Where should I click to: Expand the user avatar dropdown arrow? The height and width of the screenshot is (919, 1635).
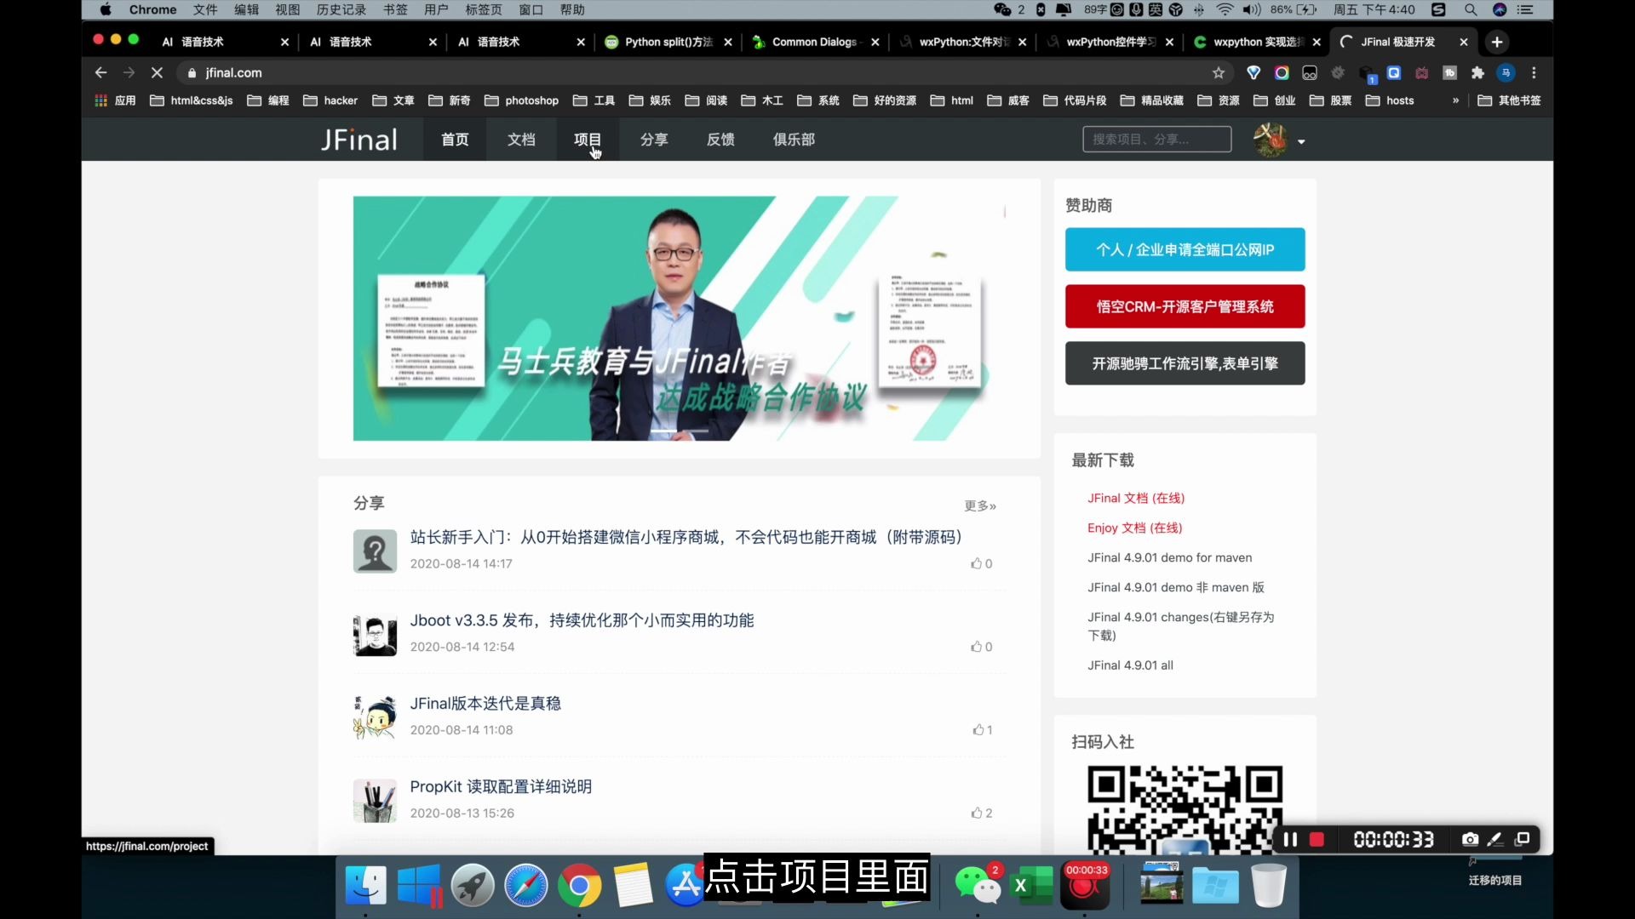point(1301,142)
